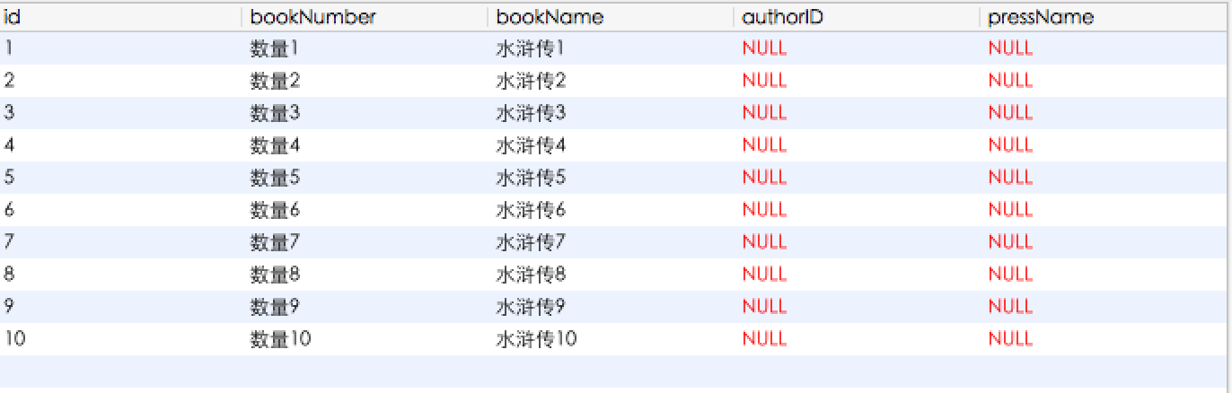Image resolution: width=1232 pixels, height=393 pixels.
Task: Select authorID NULL in 水浒传6 row
Action: (858, 210)
